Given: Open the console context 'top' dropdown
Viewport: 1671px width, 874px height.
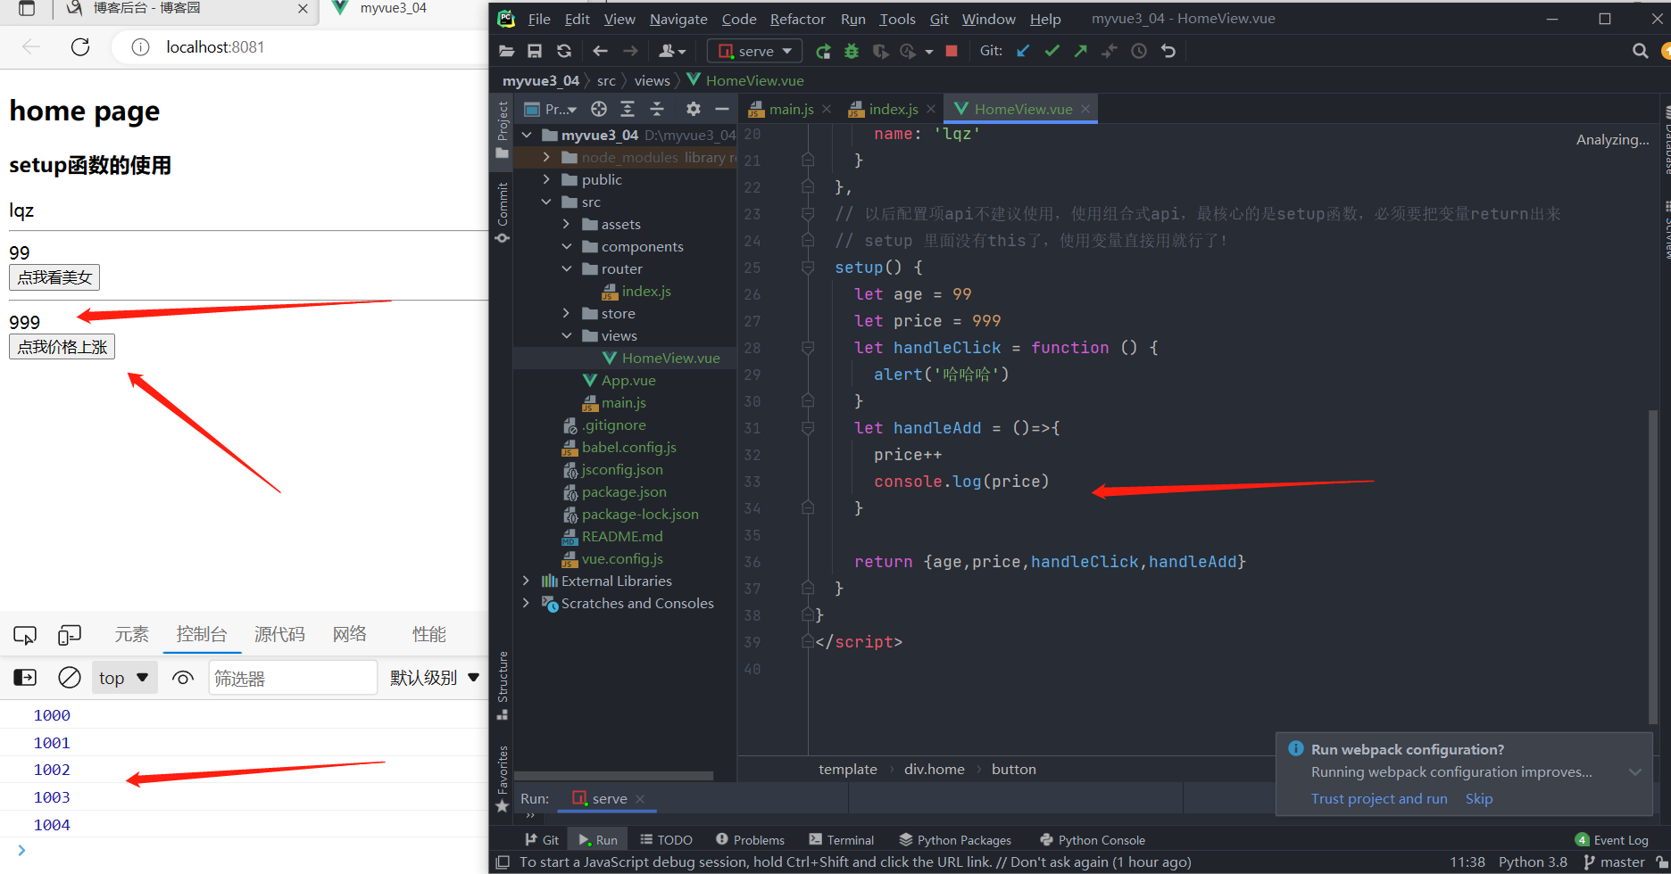Looking at the screenshot, I should 125,678.
